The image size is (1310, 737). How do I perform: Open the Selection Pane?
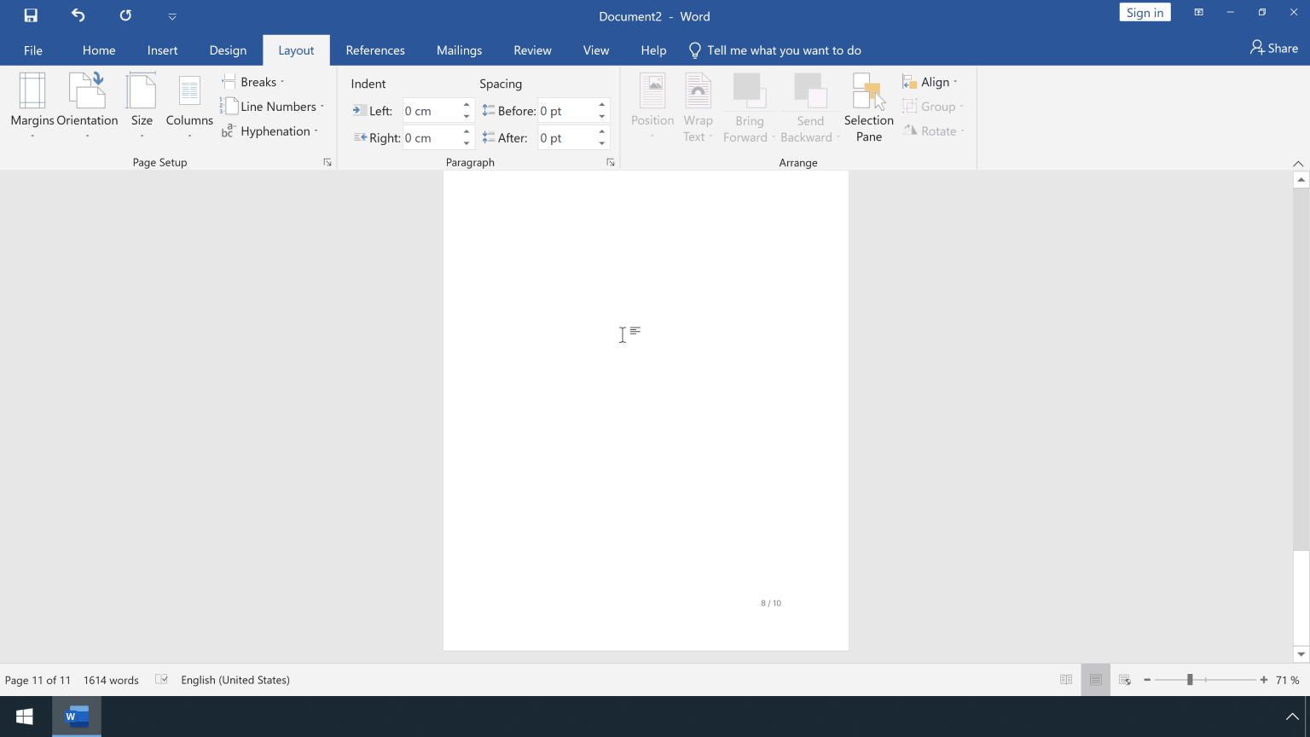(868, 107)
